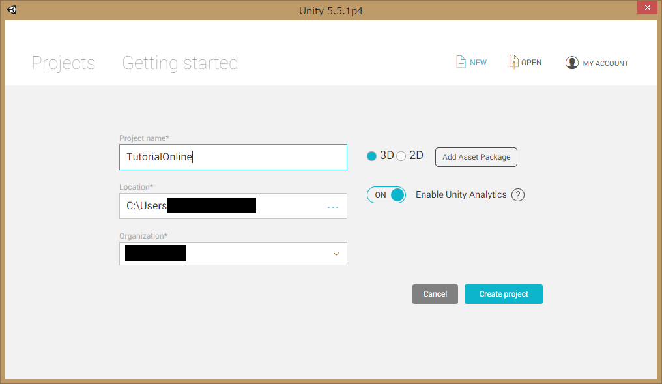The width and height of the screenshot is (662, 384).
Task: Switch to the Projects tab
Action: point(63,63)
